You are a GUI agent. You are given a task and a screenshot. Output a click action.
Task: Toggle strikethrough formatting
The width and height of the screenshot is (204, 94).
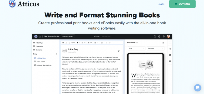click(72, 43)
